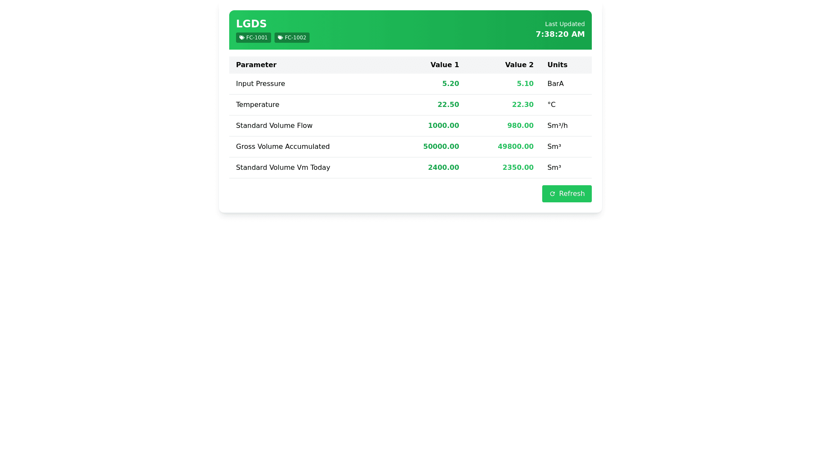Click Standard Volume Vm Today label

[283, 168]
